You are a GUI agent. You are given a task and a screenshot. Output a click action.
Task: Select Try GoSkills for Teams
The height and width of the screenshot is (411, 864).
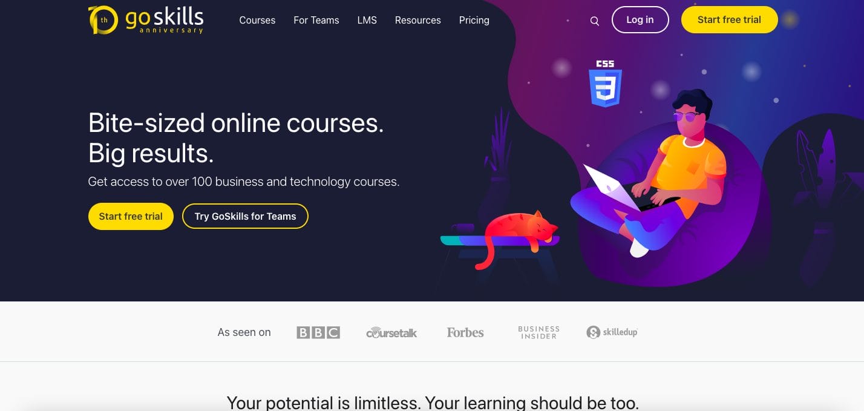(245, 216)
